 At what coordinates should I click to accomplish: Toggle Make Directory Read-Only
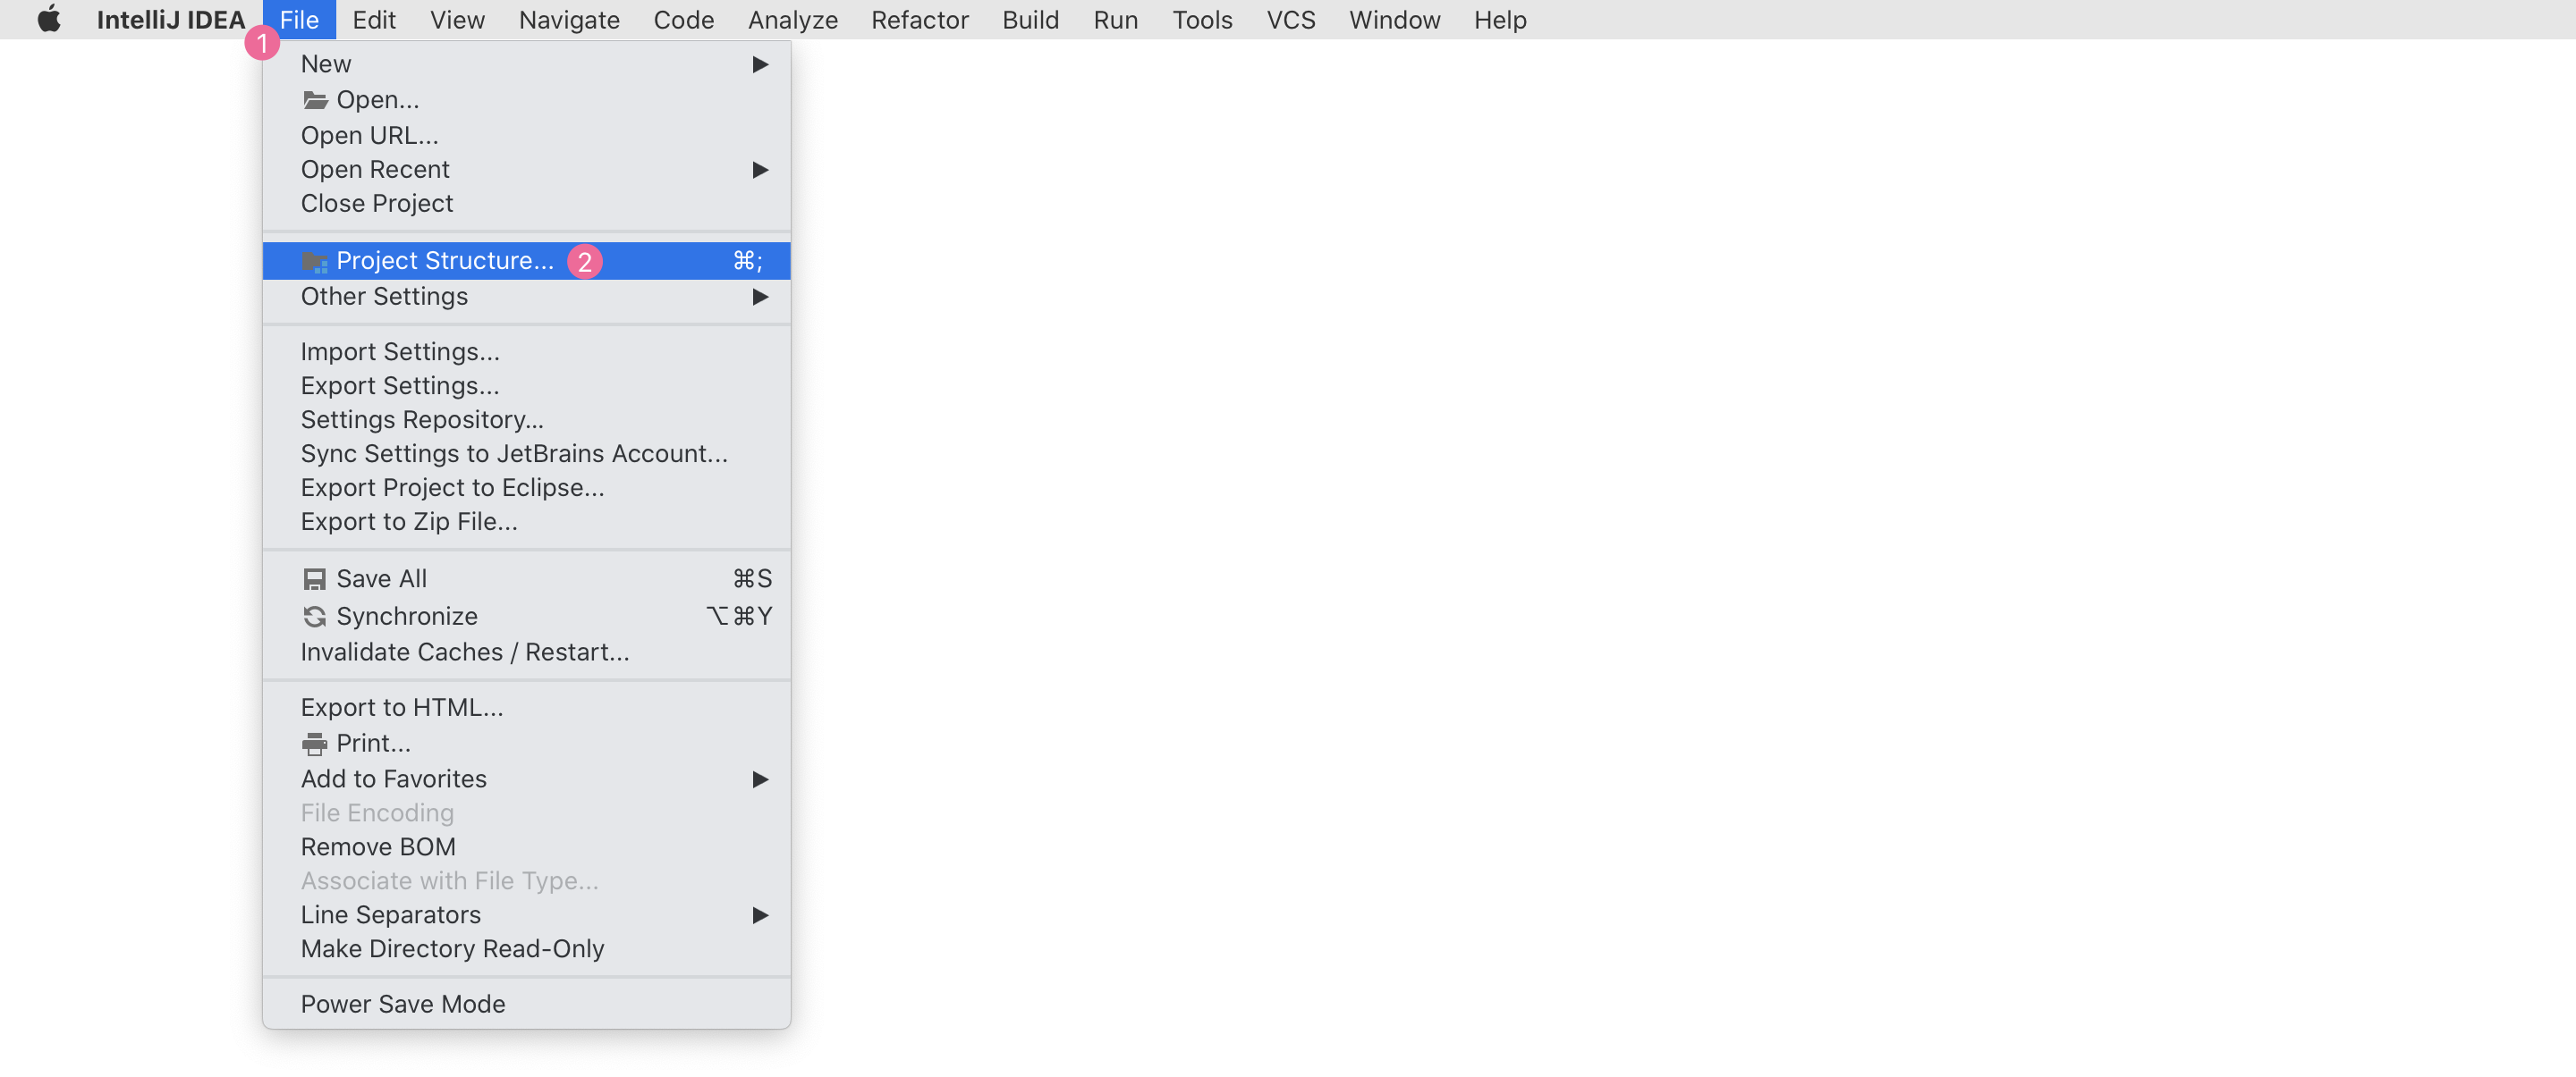point(452,949)
